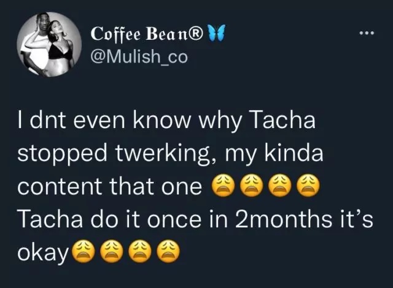Click first weary emoji after "okay"

click(83, 250)
